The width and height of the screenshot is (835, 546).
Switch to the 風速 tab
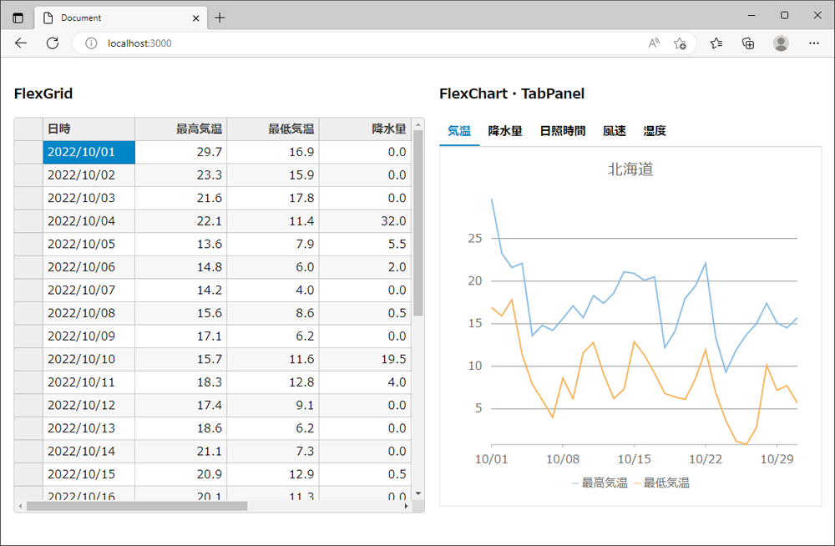(x=614, y=131)
